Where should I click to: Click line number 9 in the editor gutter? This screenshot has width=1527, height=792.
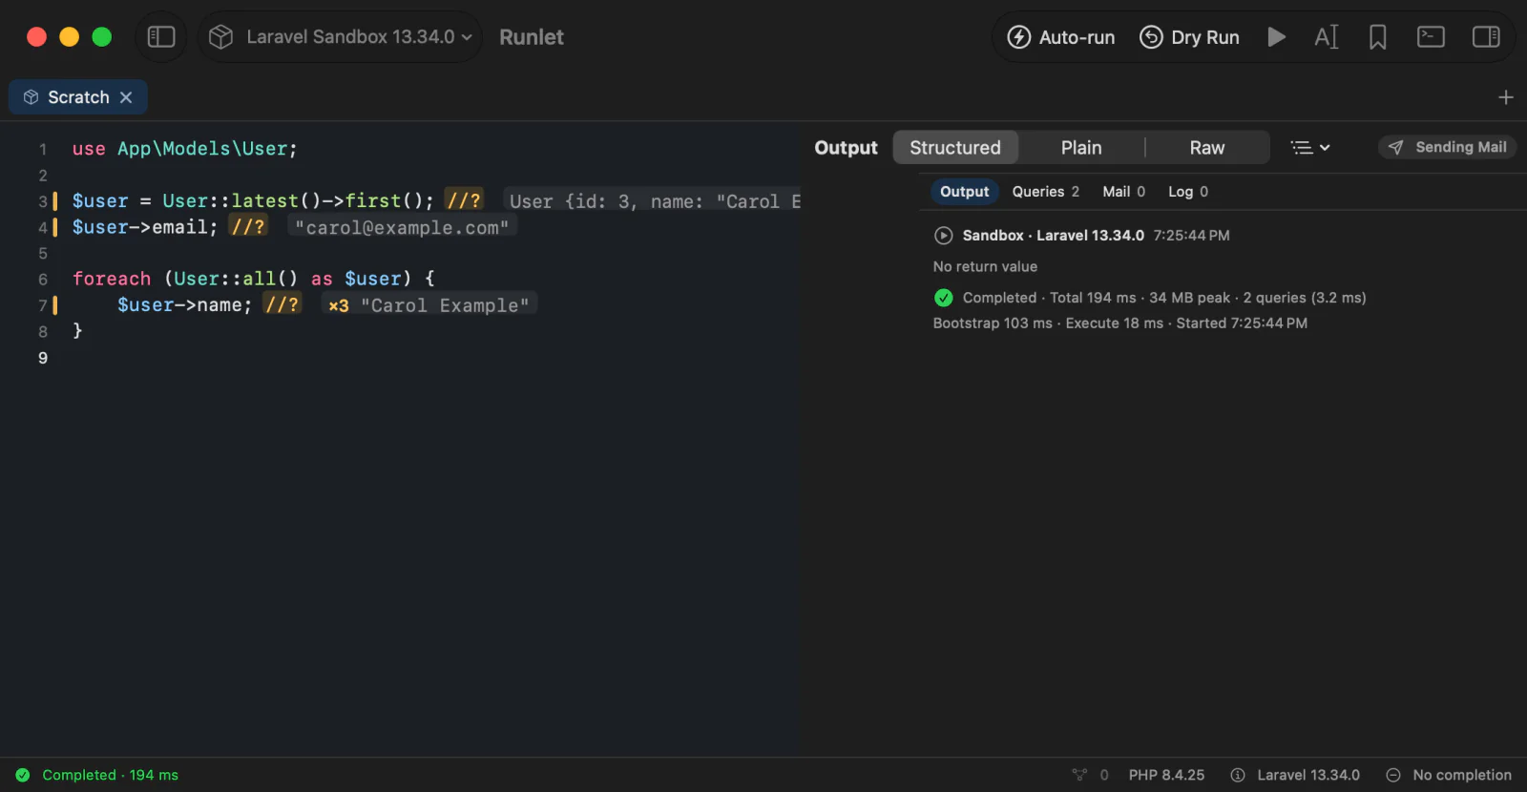(x=43, y=358)
